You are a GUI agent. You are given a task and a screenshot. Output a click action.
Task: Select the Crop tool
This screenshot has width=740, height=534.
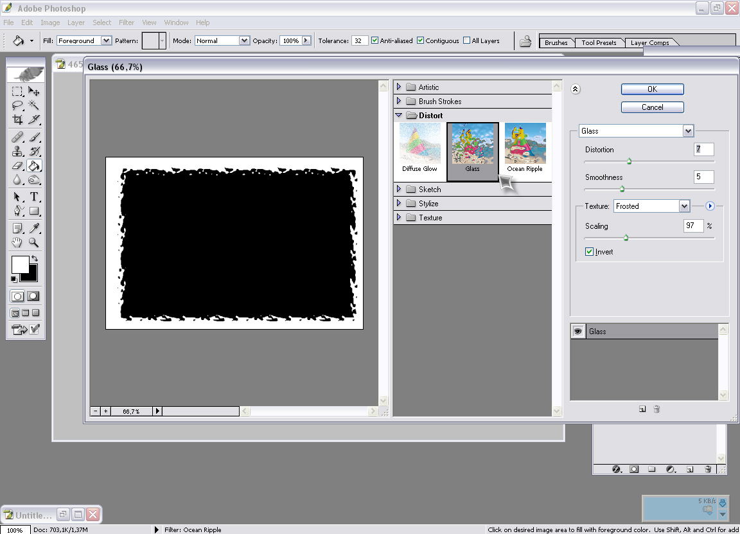18,120
